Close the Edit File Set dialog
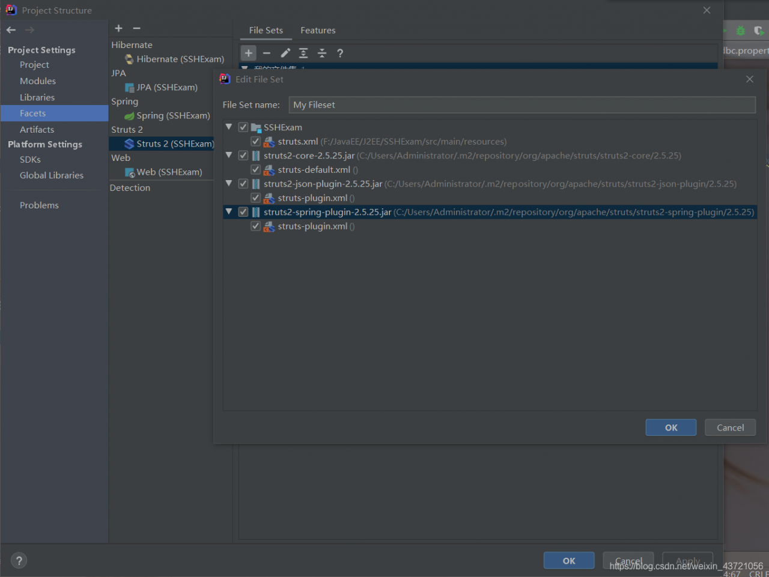Viewport: 769px width, 577px height. [749, 79]
